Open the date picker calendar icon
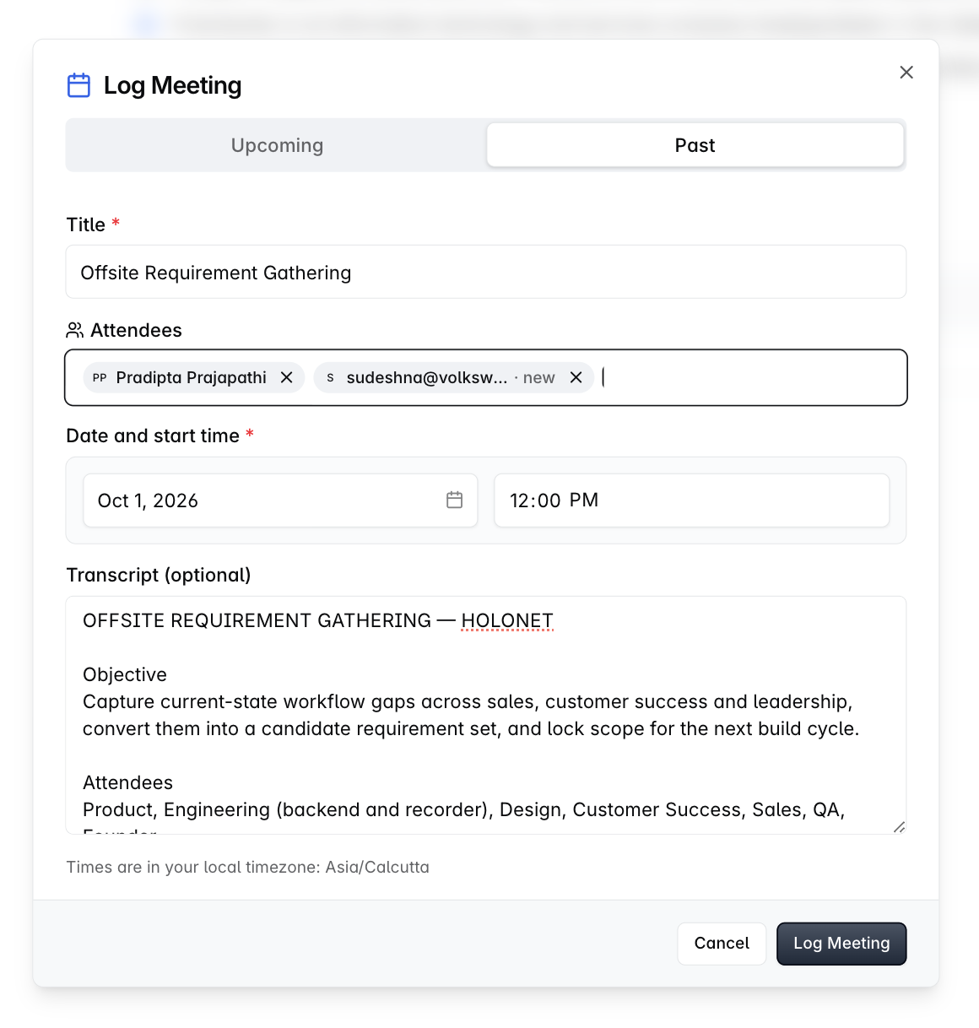This screenshot has height=1028, width=979. click(x=455, y=500)
